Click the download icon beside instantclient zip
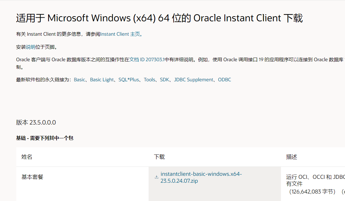 point(156,177)
